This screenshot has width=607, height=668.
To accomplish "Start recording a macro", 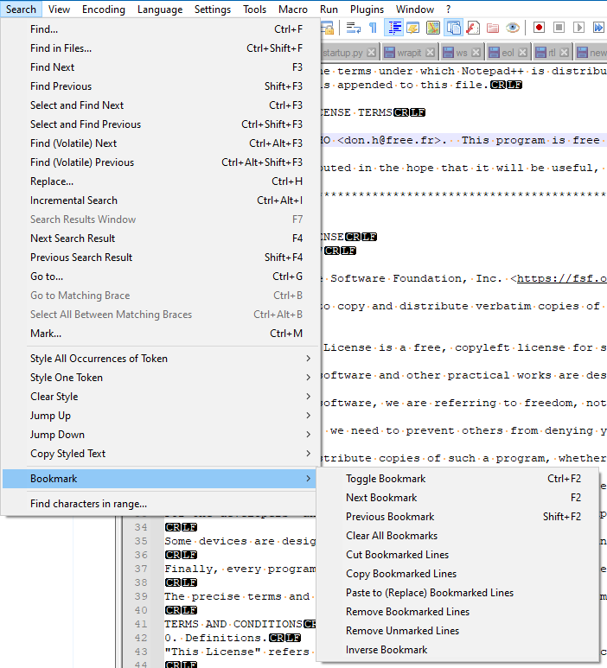I will point(539,29).
